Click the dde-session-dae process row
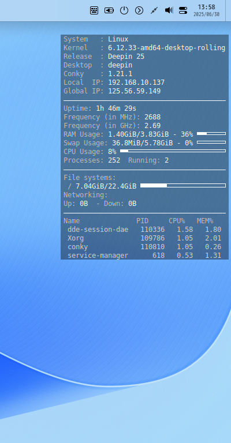 pyautogui.click(x=144, y=230)
